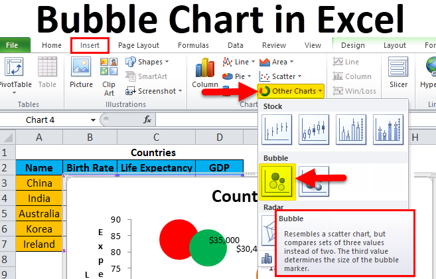Screen dimensions: 436x279
Task: Open the Insert ribbon tab
Action: 90,45
